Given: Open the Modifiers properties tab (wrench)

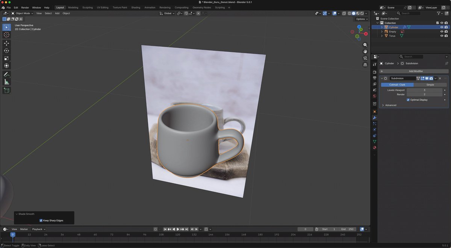Looking at the screenshot, I should tap(374, 118).
